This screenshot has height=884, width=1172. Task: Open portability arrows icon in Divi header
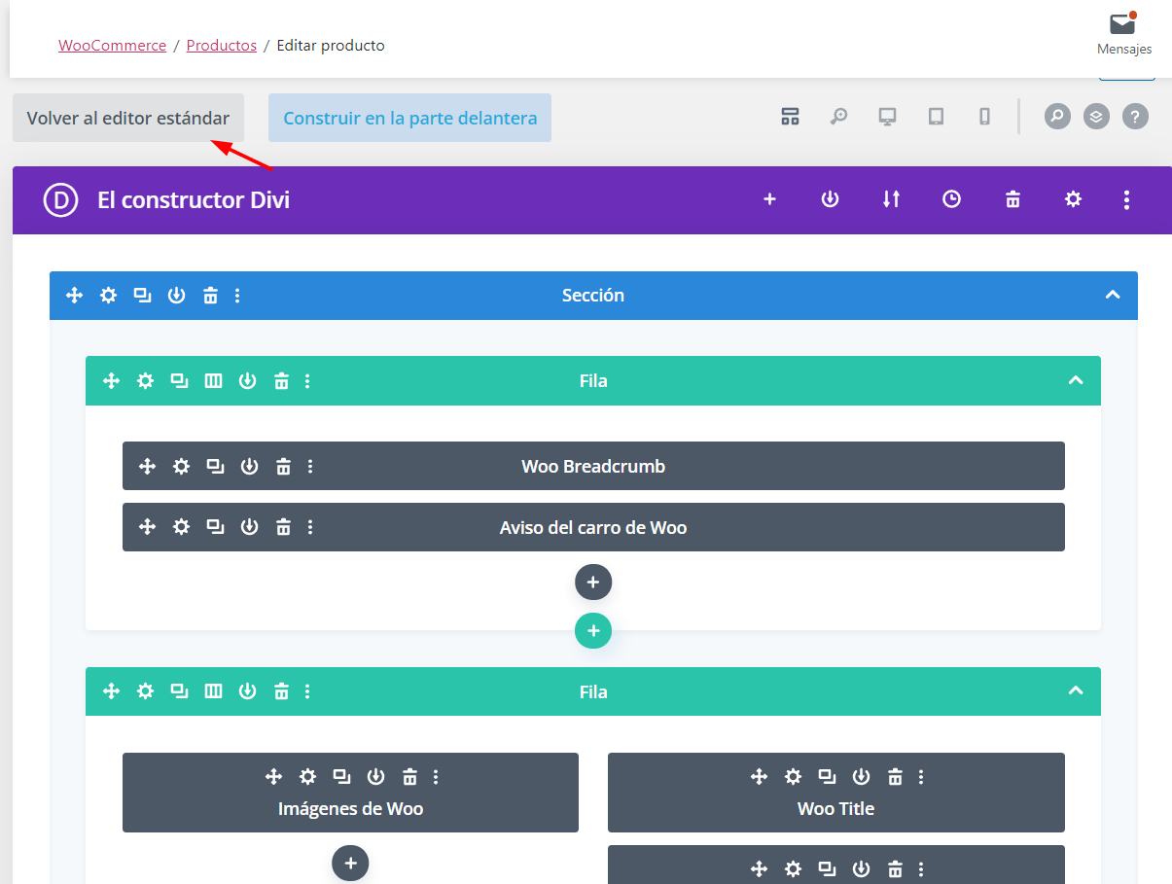tap(891, 199)
